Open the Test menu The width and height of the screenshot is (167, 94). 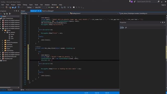[41, 5]
